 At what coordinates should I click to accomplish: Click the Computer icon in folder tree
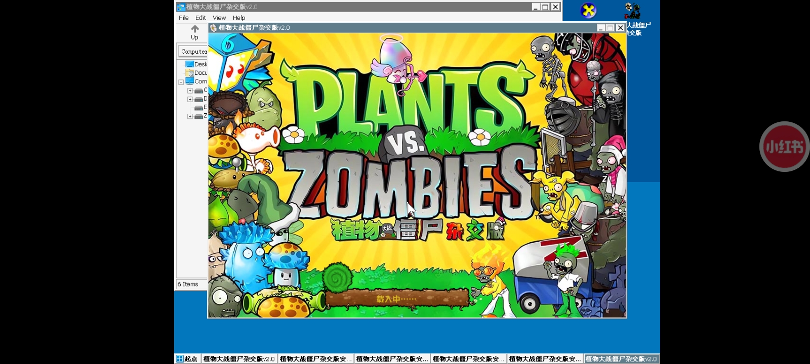(x=190, y=81)
